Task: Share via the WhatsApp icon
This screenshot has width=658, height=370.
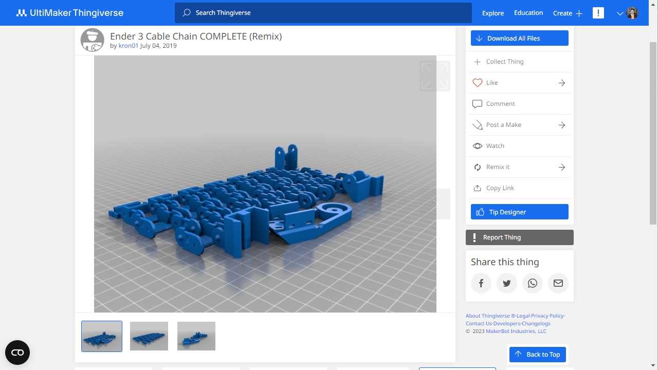Action: click(x=533, y=283)
